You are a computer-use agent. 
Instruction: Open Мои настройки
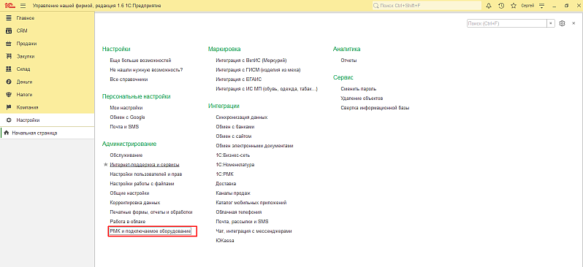126,108
